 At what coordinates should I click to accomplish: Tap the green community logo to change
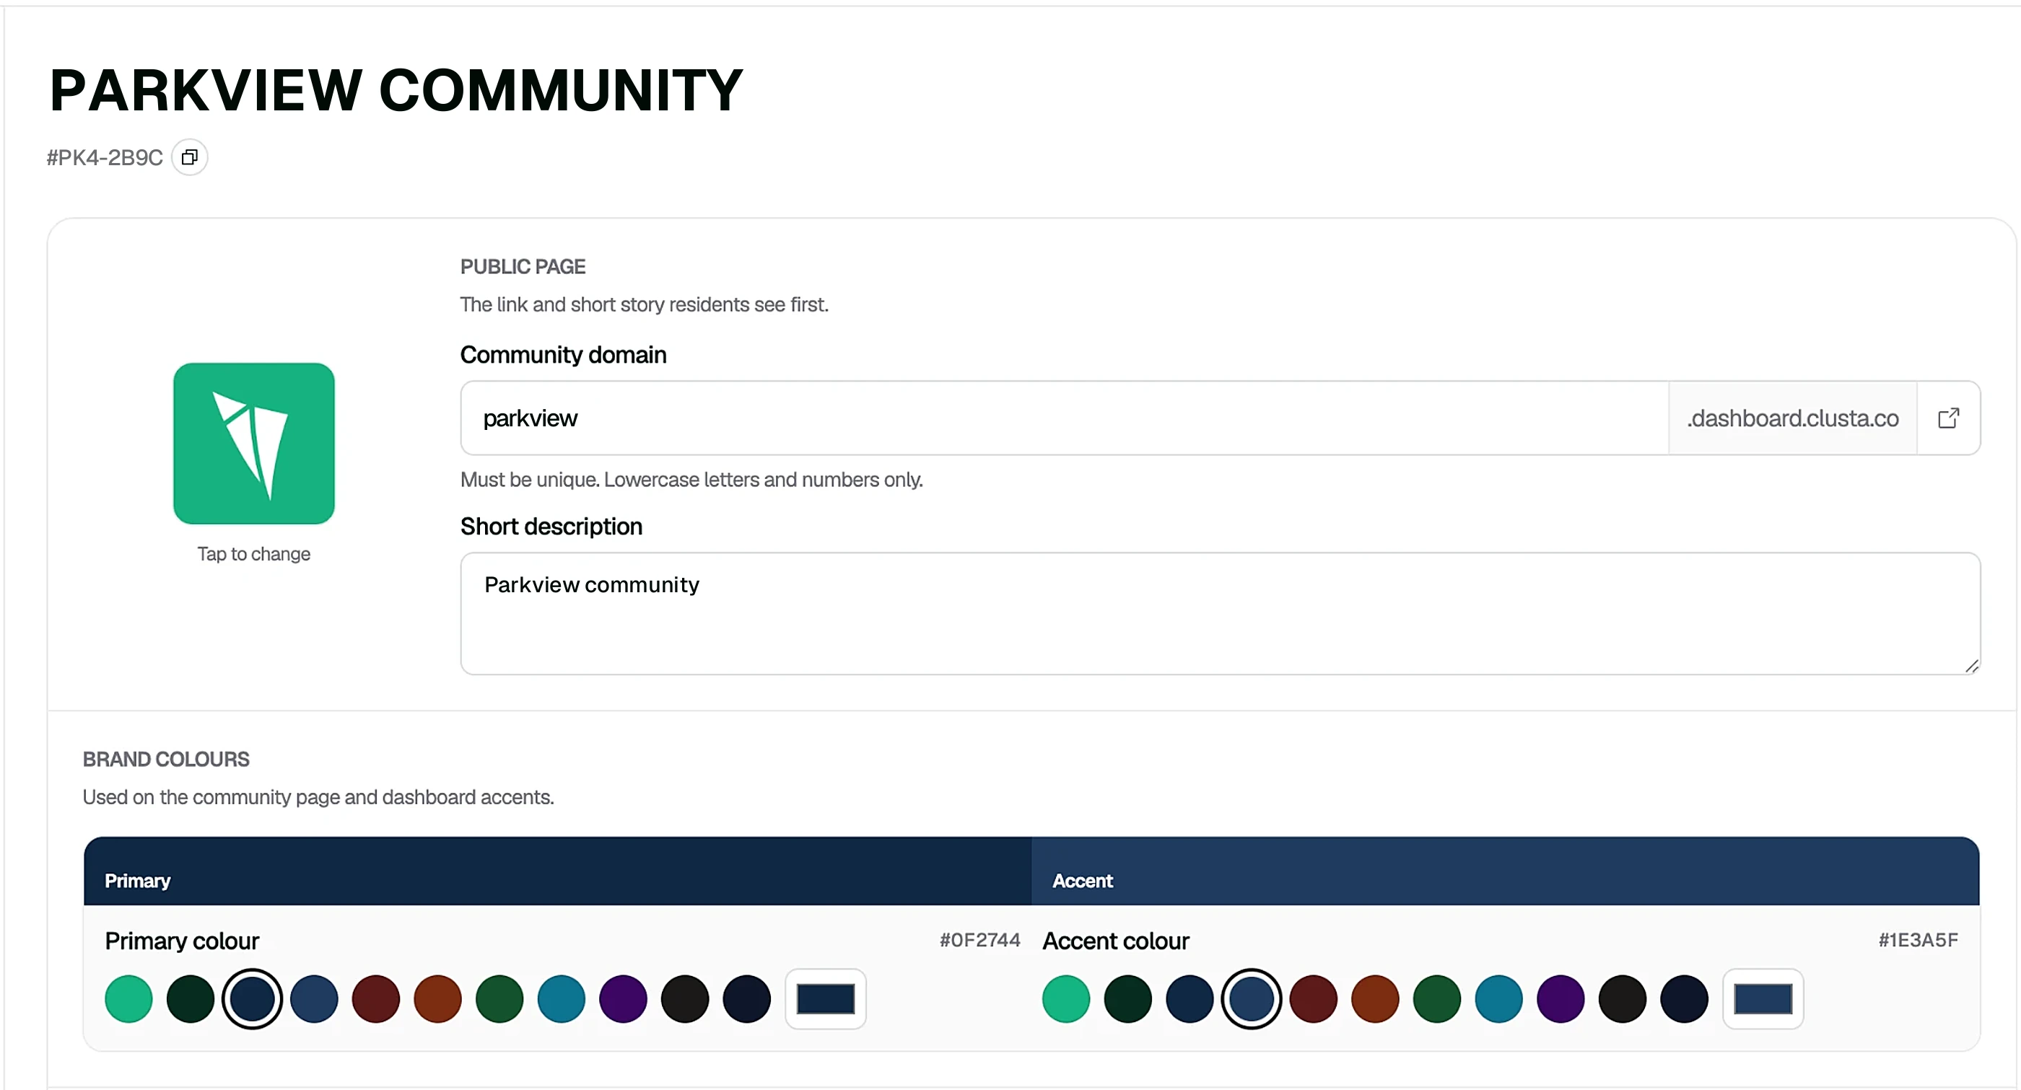(253, 443)
